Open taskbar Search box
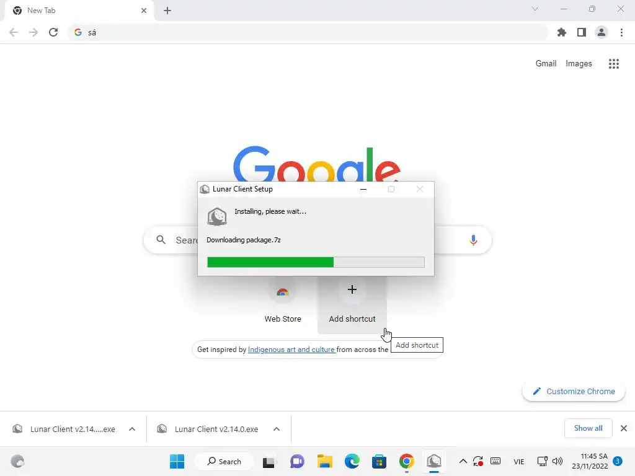Image resolution: width=635 pixels, height=476 pixels. point(224,461)
